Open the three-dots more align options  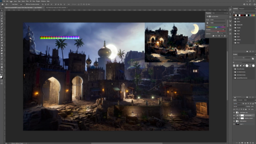(69, 4)
